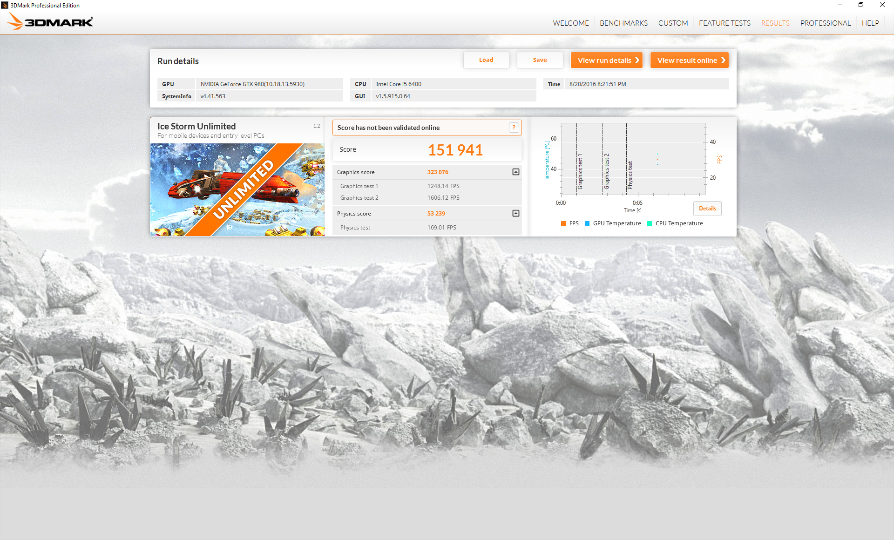Open chart Details button
Viewport: 894px width, 540px height.
coord(707,209)
